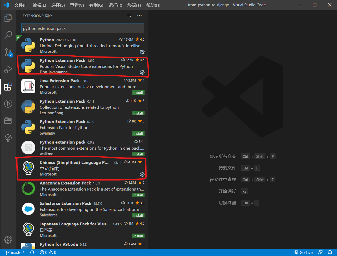This screenshot has width=337, height=256.
Task: Open the 终端(T) menu
Action: point(134,5)
